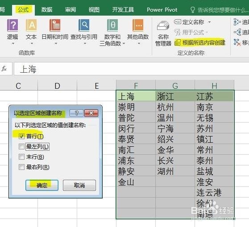Click the Create from Selection (根据所选内容创建) icon
The width and height of the screenshot is (249, 227).
click(178, 42)
